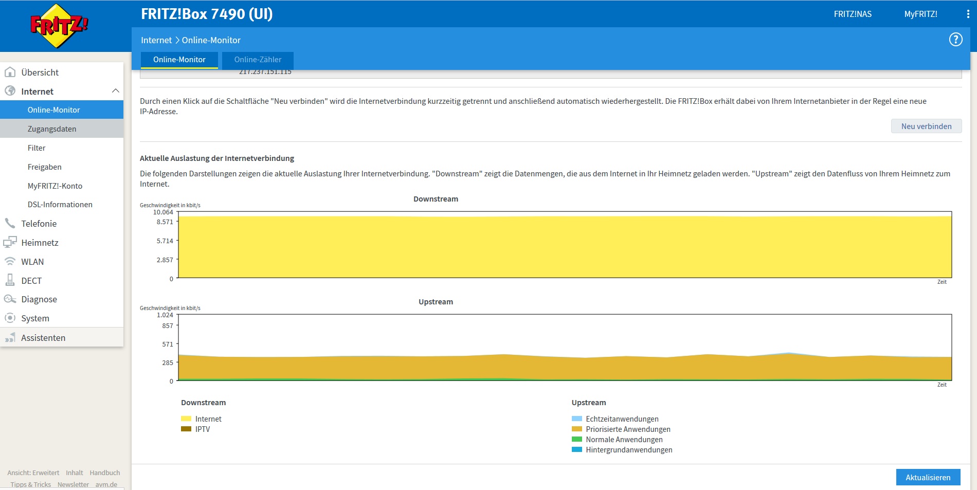Click the Diagnose icon
Screen dimensions: 977x490
(x=10, y=299)
